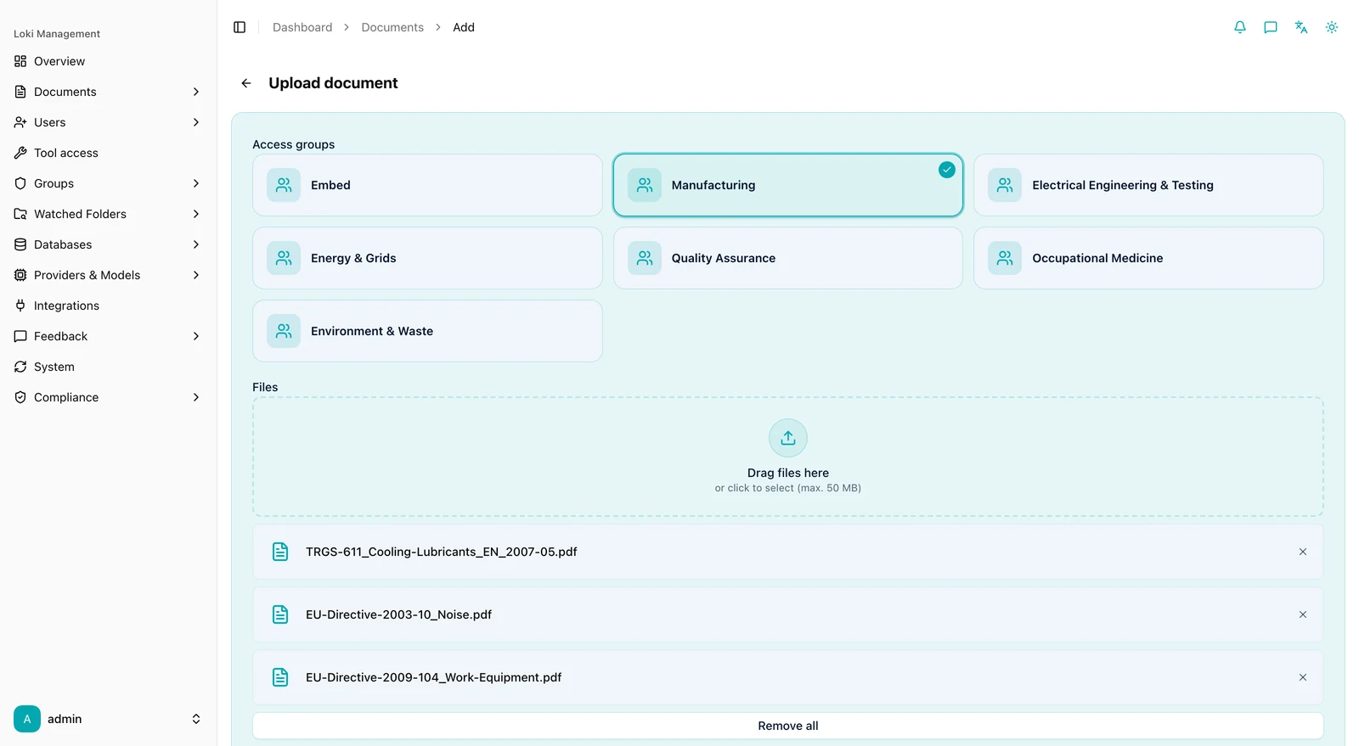Click the Tool access wrench icon
This screenshot has width=1359, height=746.
[20, 153]
